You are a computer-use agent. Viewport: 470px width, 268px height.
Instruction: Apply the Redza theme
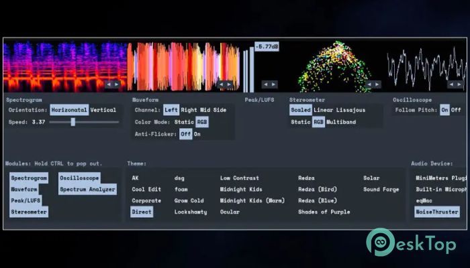(306, 178)
